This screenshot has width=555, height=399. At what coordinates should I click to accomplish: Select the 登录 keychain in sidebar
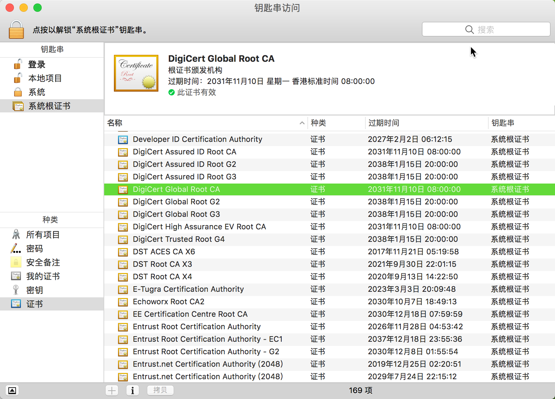52,65
